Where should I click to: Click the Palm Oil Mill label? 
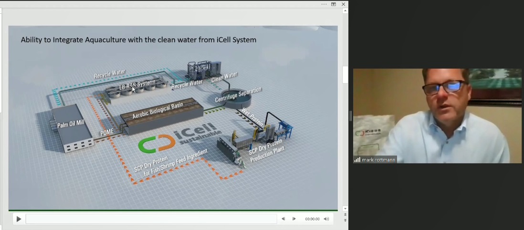click(71, 124)
